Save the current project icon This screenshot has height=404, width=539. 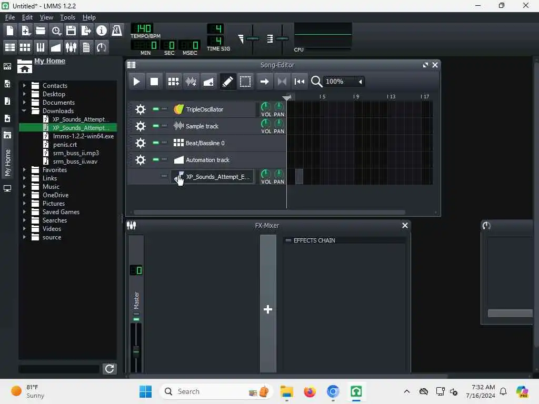pos(71,31)
